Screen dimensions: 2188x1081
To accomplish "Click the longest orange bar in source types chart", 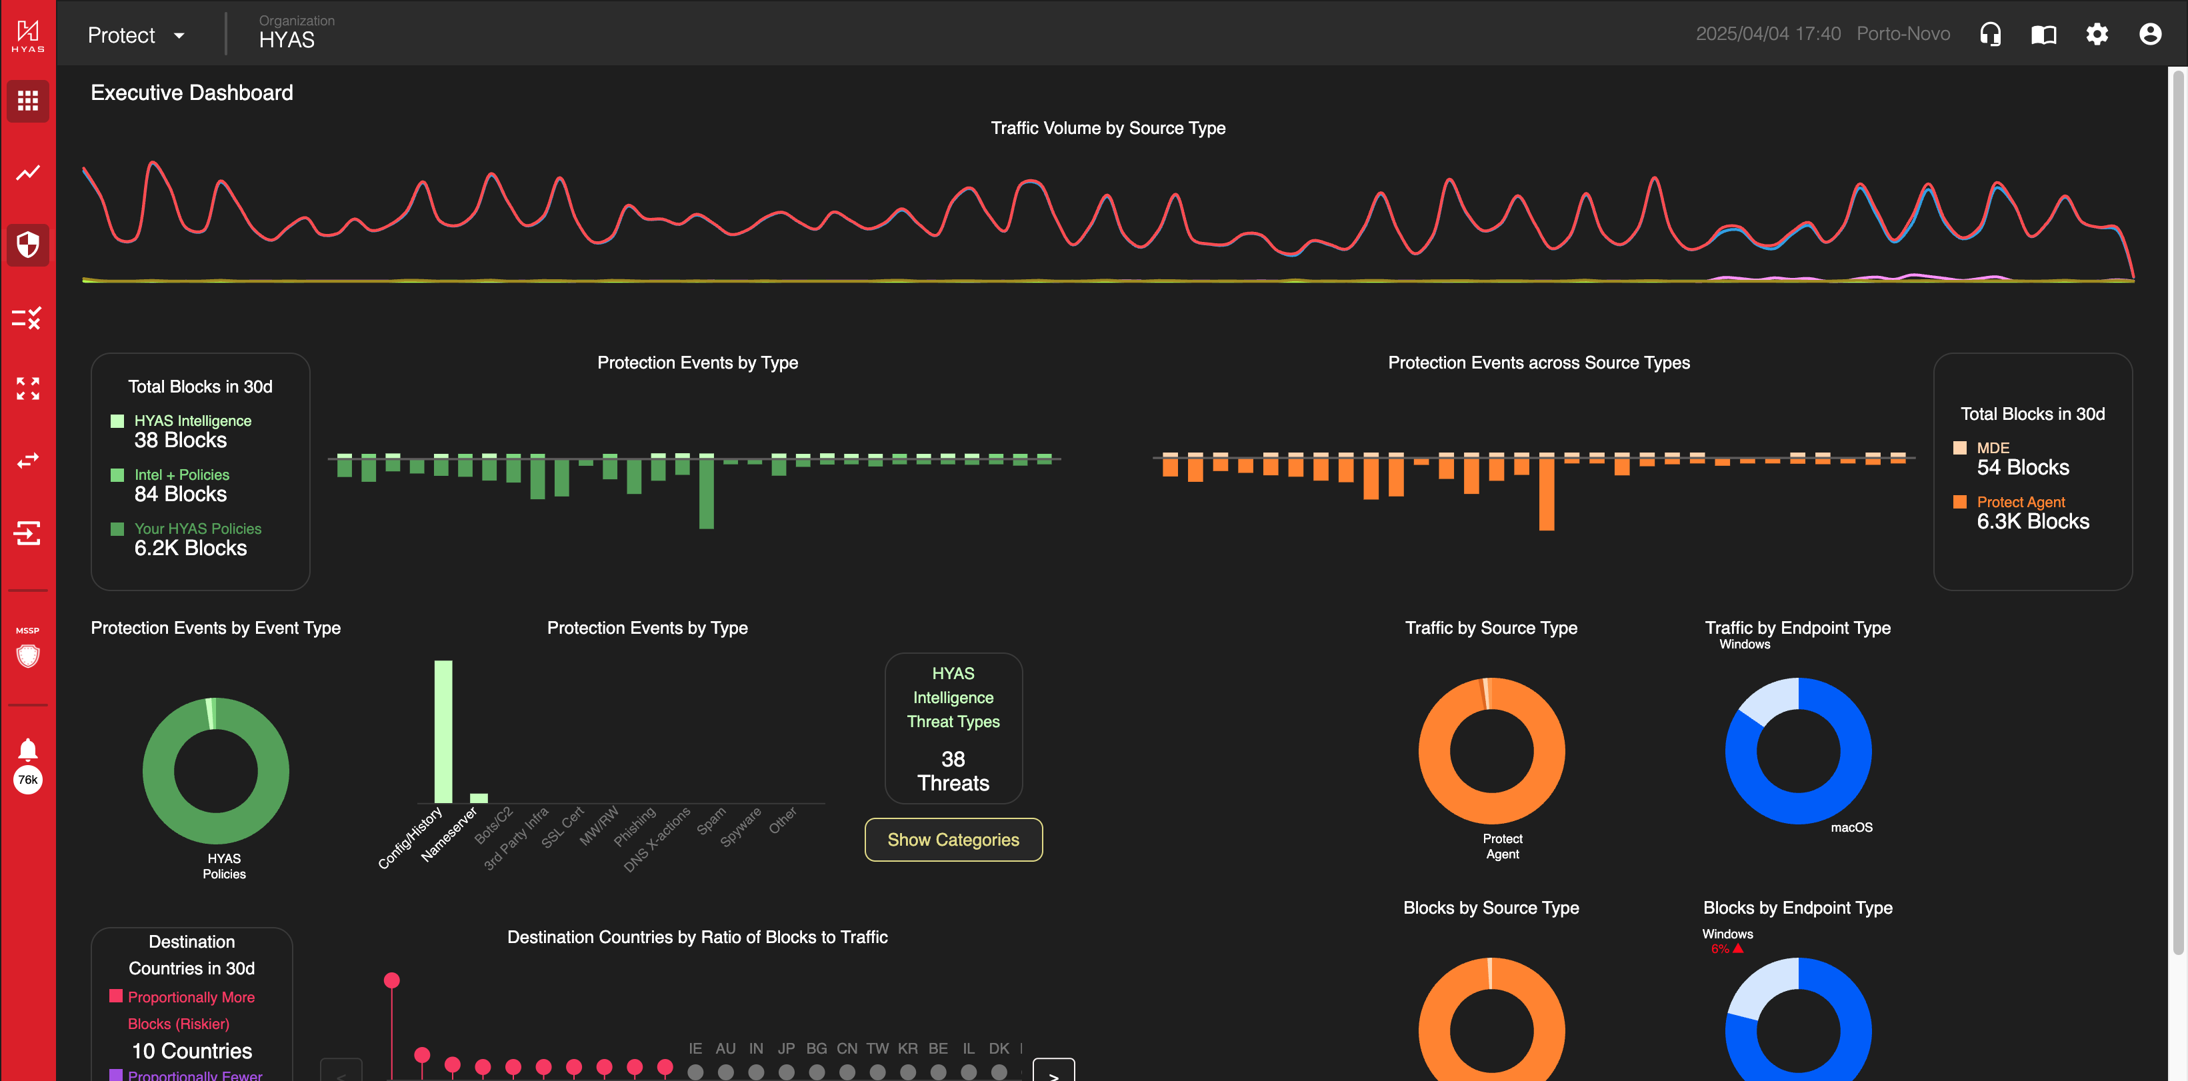I will (1547, 495).
